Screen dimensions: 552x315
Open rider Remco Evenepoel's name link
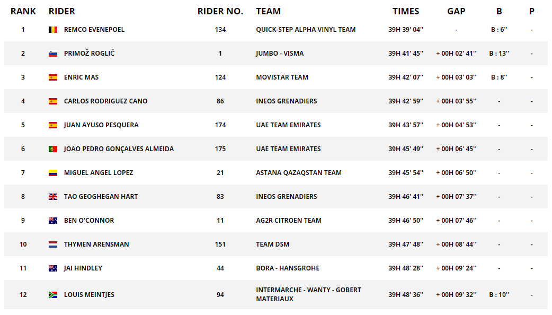(94, 30)
